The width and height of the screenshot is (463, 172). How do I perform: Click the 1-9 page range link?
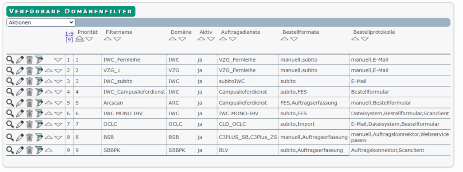(x=69, y=34)
